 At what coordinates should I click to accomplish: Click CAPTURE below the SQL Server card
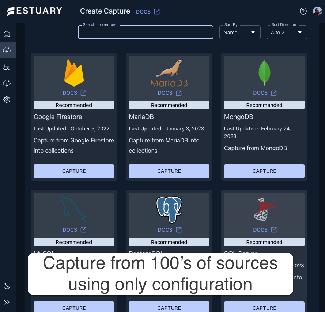point(264,307)
